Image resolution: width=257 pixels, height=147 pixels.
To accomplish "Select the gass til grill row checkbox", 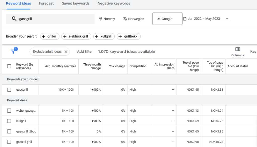I will click(9, 142).
